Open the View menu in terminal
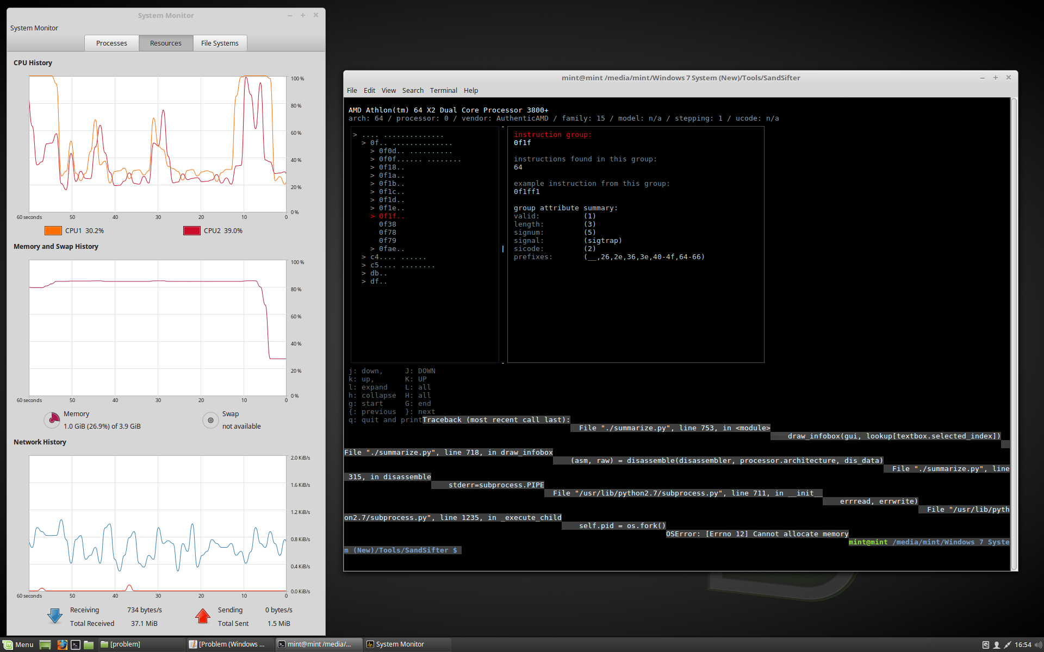1044x652 pixels. point(388,91)
